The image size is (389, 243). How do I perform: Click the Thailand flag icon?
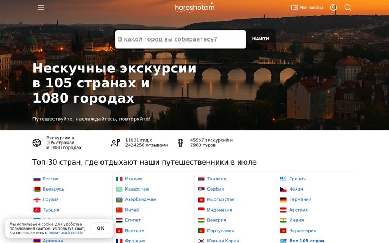(x=201, y=179)
